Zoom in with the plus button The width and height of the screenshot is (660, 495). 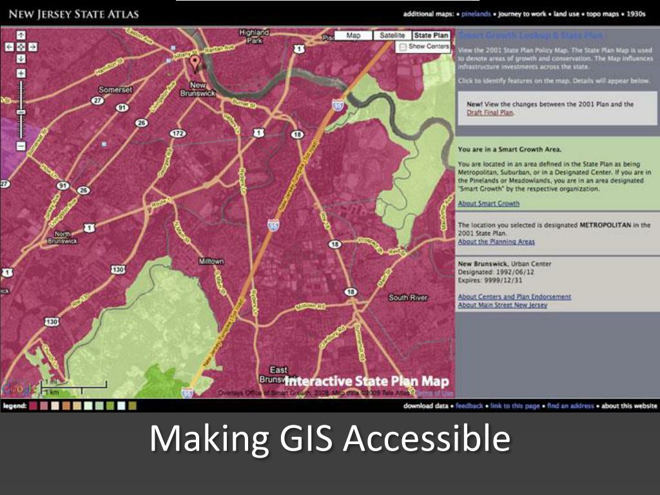pos(21,73)
